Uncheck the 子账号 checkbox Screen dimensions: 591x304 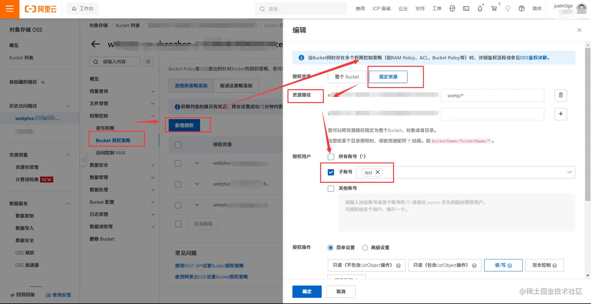[331, 172]
